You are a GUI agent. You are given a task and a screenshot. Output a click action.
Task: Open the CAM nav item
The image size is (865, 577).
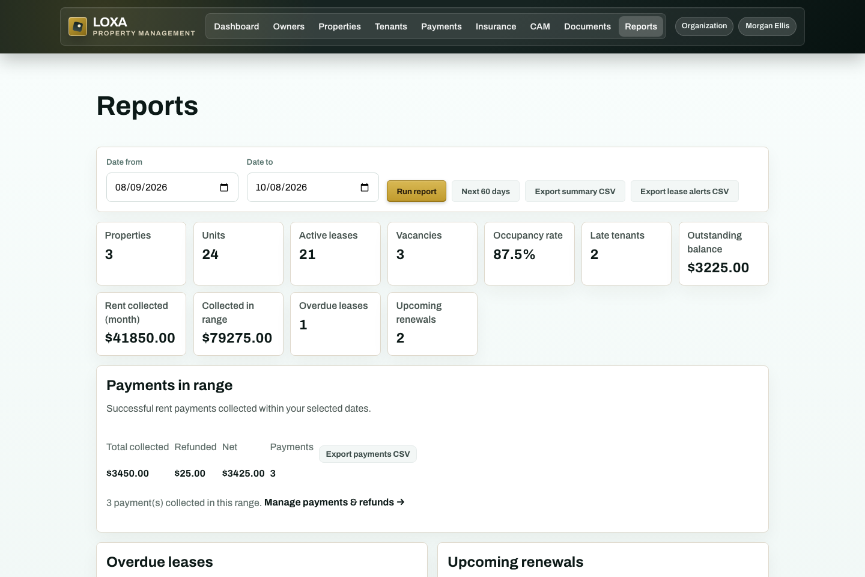pos(540,26)
